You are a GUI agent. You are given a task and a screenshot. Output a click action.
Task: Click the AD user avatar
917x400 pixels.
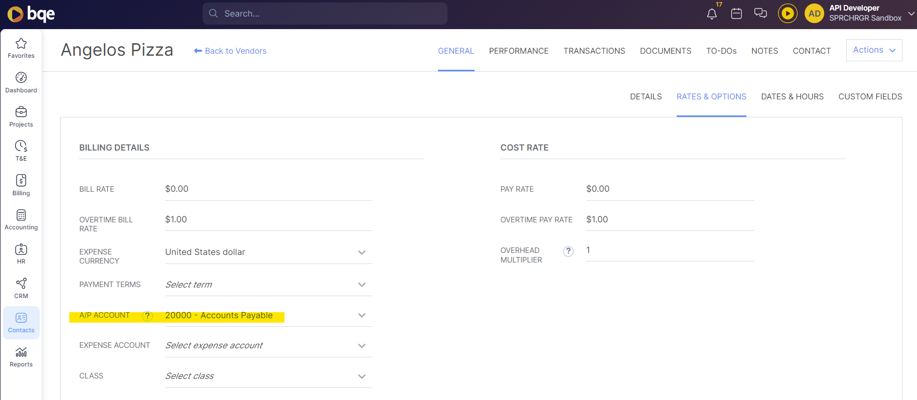click(x=815, y=14)
